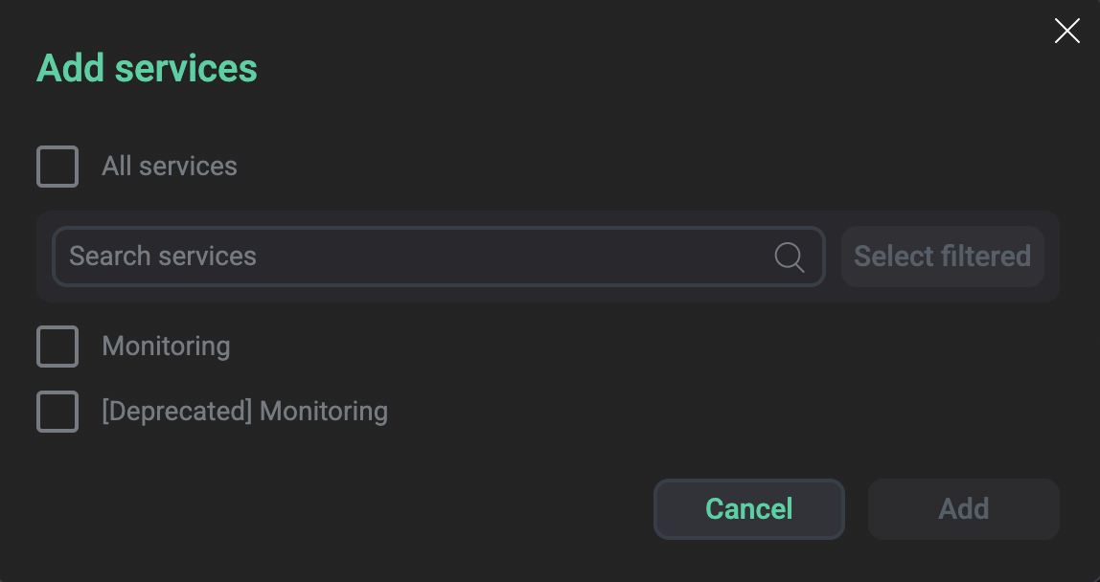
Task: Confirm with the Add button
Action: point(963,508)
